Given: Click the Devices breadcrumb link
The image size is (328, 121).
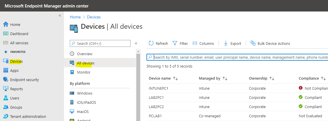Looking at the screenshot, I should pyautogui.click(x=94, y=17).
